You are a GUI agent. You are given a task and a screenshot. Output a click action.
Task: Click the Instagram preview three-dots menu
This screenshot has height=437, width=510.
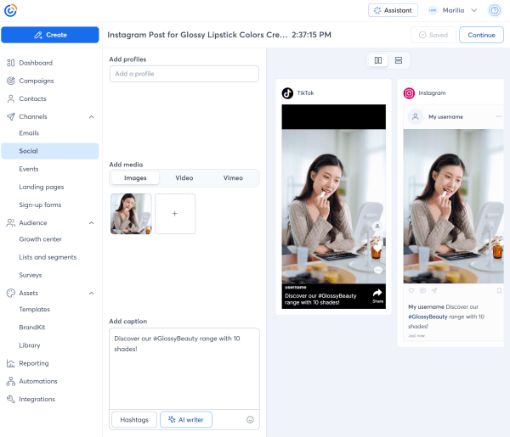(x=499, y=116)
